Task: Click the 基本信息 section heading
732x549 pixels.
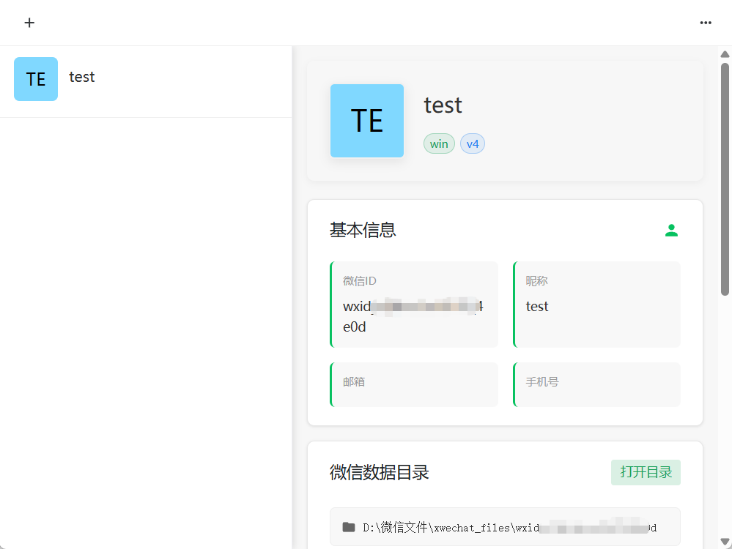Action: (x=363, y=230)
